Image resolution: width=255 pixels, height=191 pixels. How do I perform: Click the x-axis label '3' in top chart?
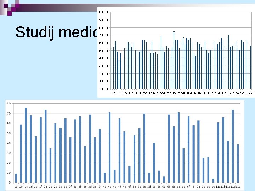(x=115, y=93)
